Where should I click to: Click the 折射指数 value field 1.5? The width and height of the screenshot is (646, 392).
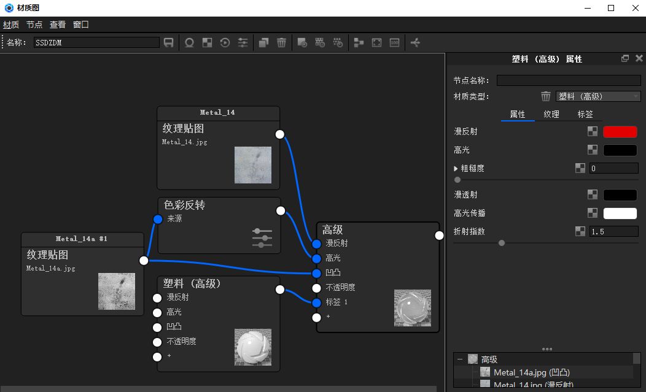pyautogui.click(x=614, y=231)
